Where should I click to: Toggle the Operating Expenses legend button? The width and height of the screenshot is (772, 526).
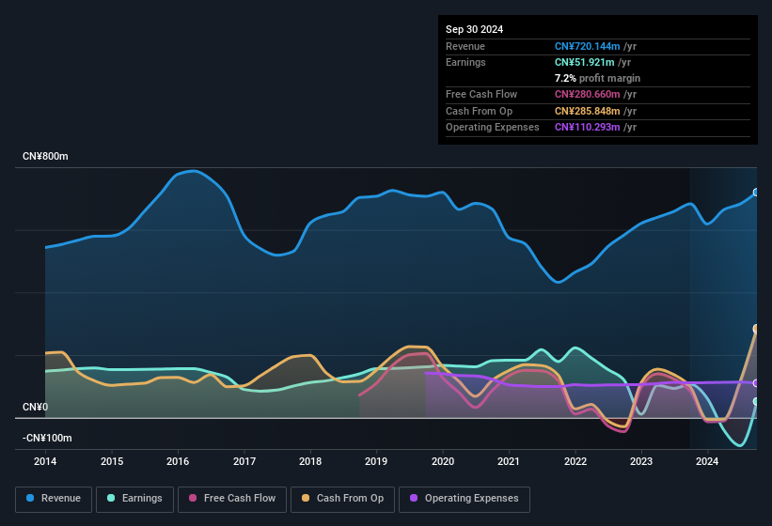(464, 499)
